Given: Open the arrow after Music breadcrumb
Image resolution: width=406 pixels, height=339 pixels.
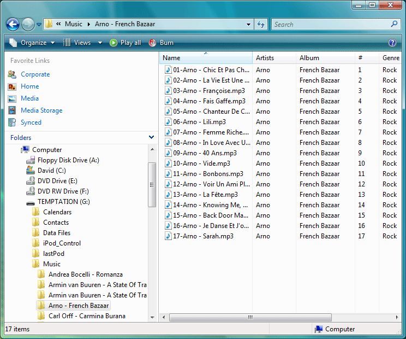Looking at the screenshot, I should click(x=89, y=25).
